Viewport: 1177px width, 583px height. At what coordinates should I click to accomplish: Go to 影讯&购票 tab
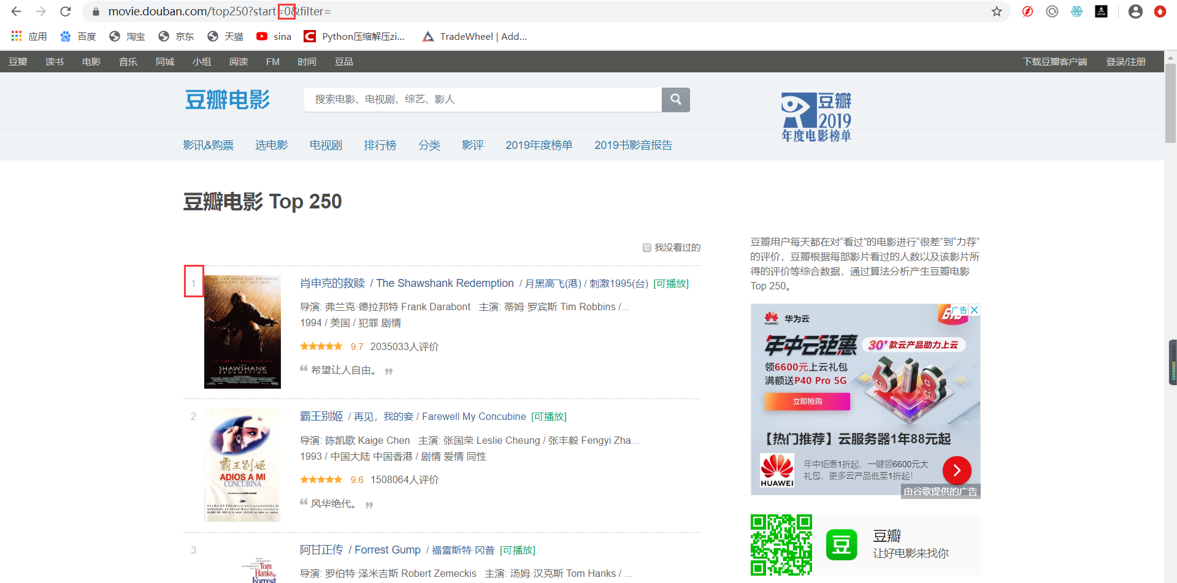209,145
